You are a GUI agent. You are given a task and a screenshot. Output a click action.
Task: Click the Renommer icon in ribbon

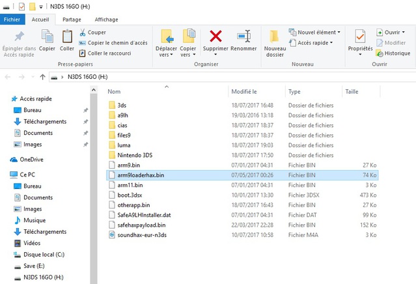tap(243, 36)
